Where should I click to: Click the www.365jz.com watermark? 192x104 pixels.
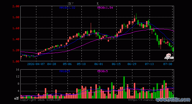(173, 100)
